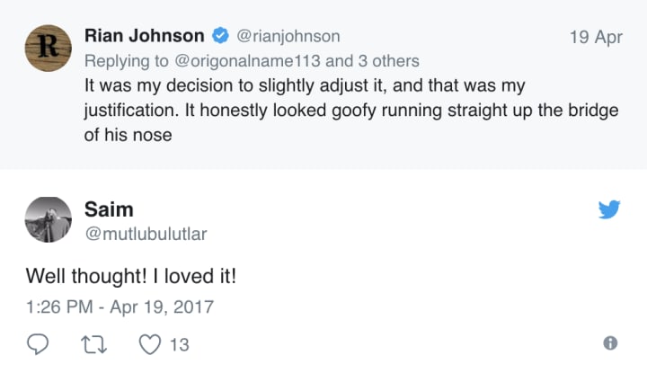The image size is (647, 373).
Task: Open the 1:26 PM - Apr 19, 2017 timestamp
Action: (x=120, y=307)
